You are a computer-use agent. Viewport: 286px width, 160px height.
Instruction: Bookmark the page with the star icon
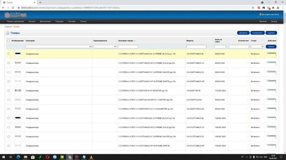(253, 8)
